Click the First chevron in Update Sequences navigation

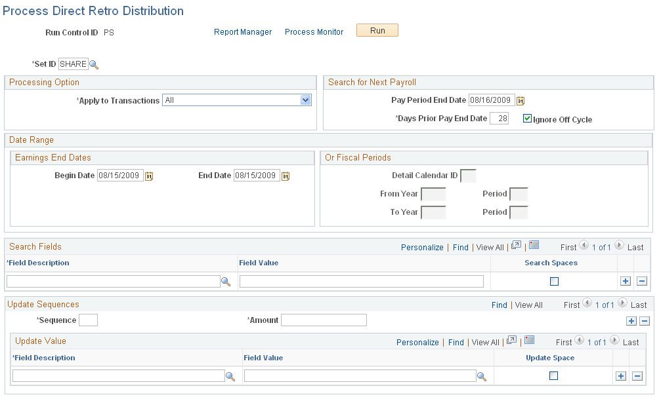(587, 304)
